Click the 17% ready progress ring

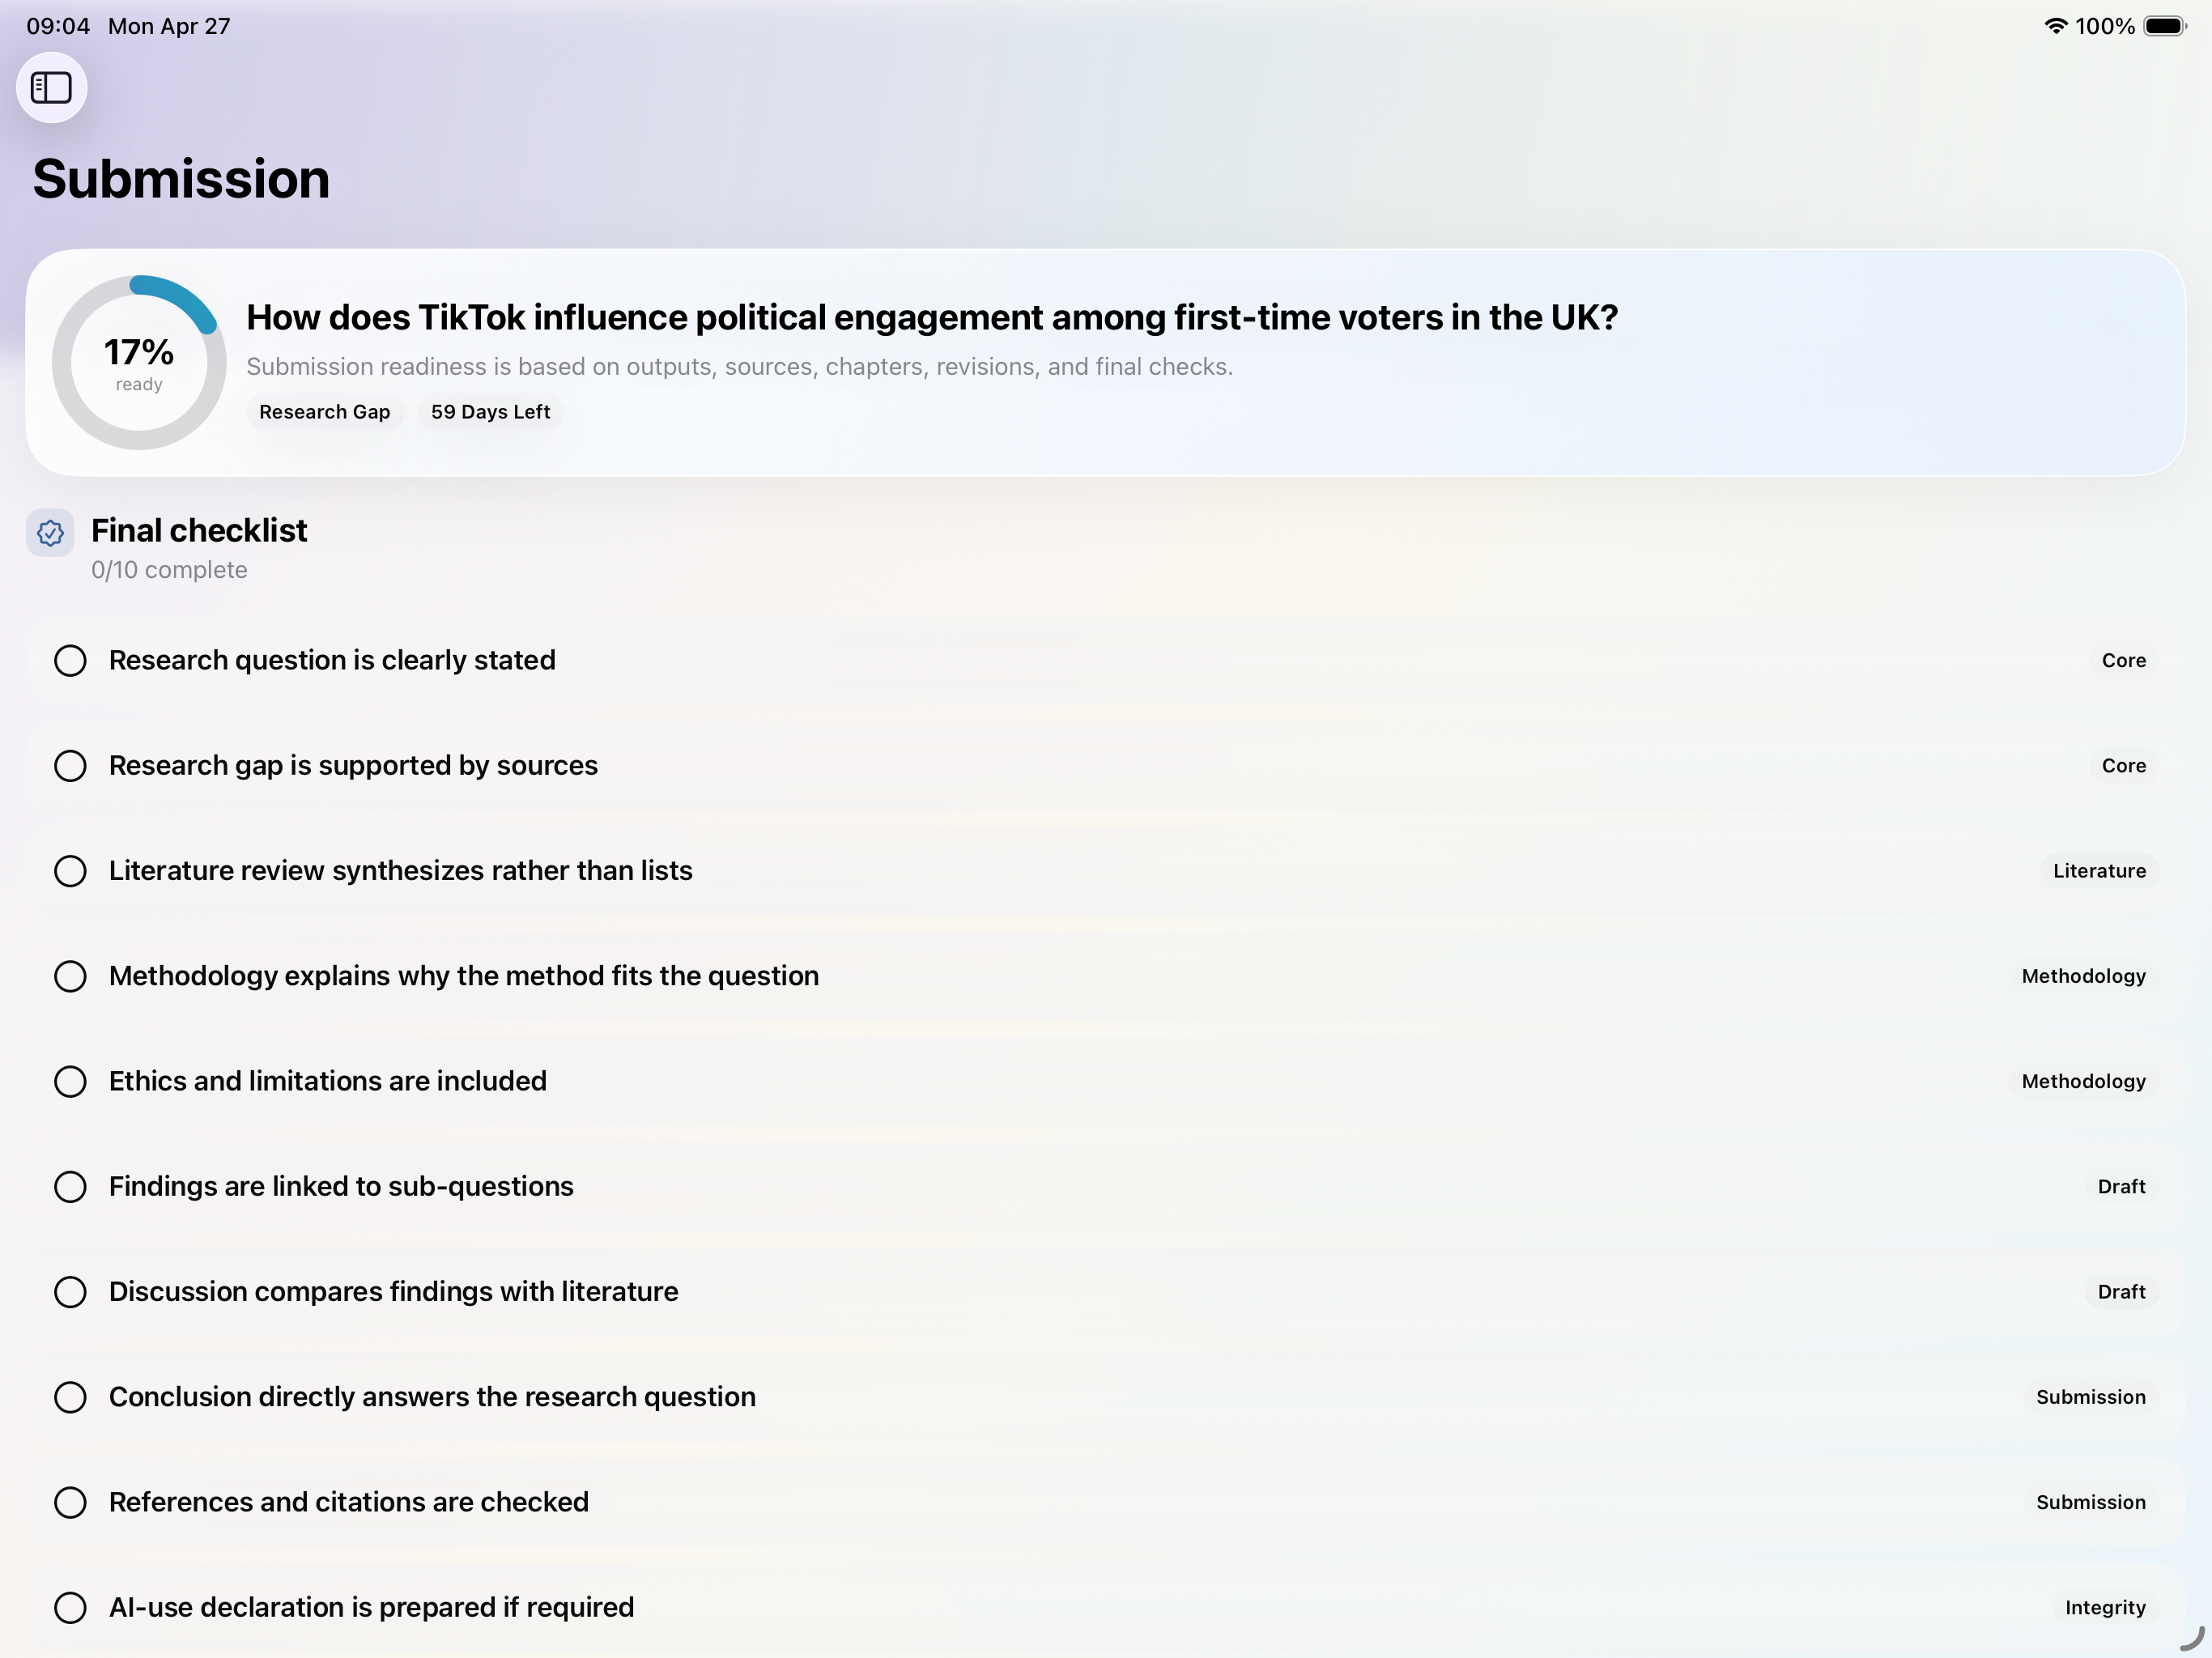click(139, 362)
